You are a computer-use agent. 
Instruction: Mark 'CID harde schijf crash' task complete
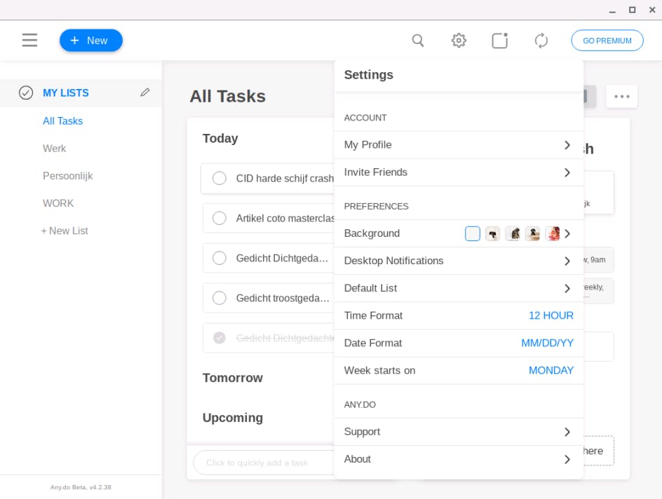(x=219, y=178)
